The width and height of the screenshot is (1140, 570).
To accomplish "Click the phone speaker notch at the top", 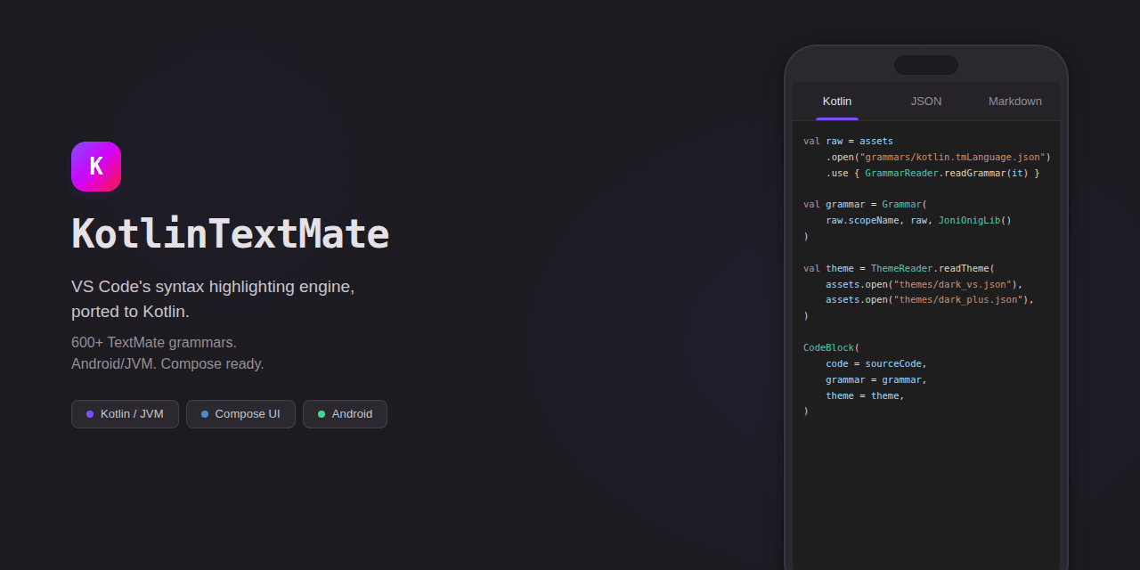I will (926, 64).
